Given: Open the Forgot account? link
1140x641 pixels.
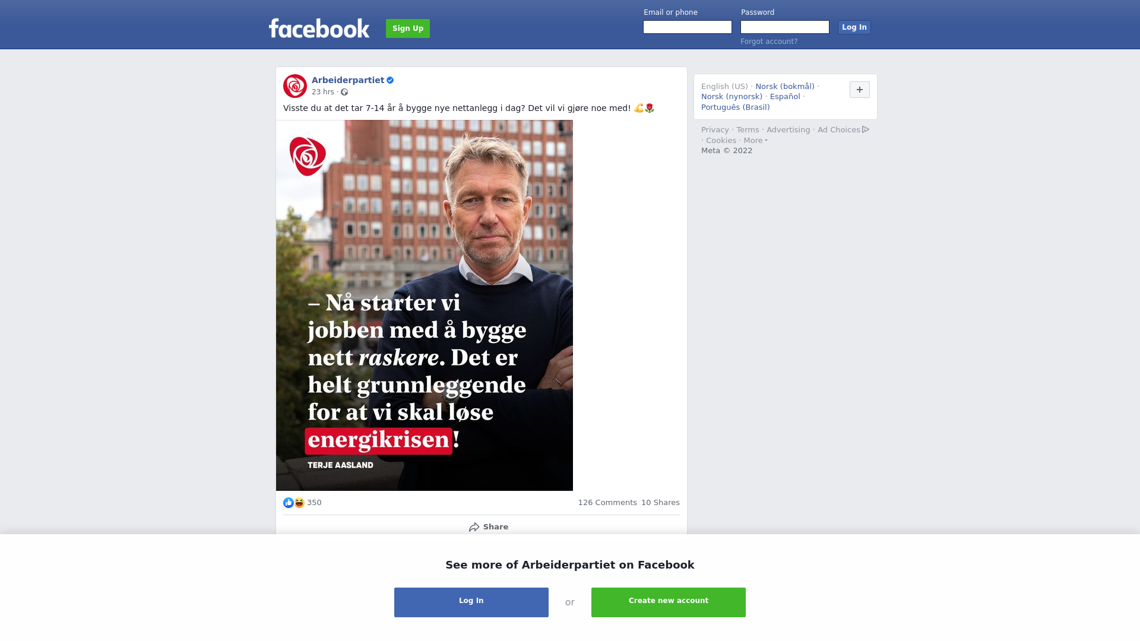Looking at the screenshot, I should point(769,42).
